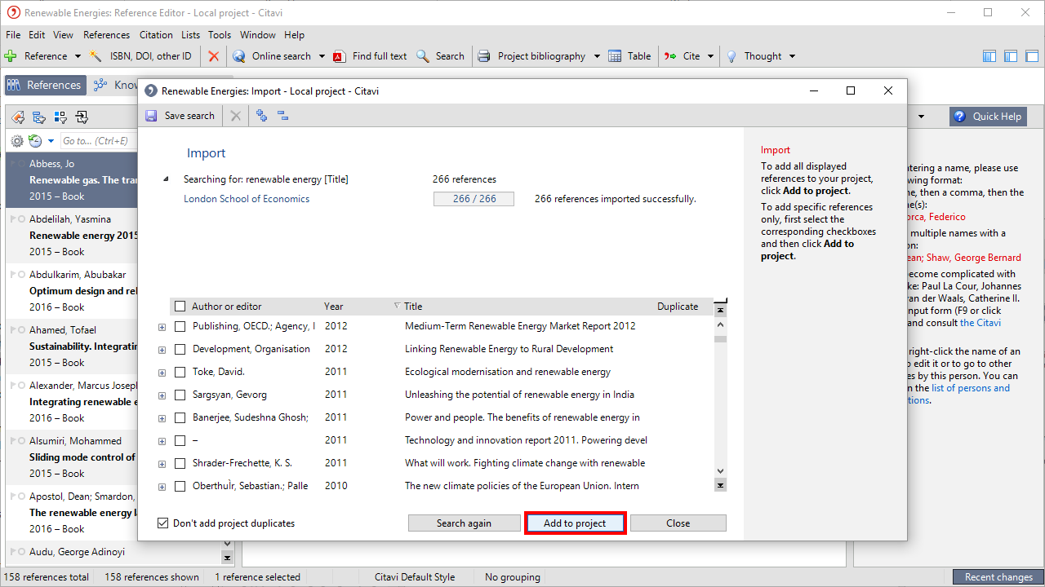Toggle Don't add project duplicates checkbox
Viewport: 1045px width, 587px height.
163,523
